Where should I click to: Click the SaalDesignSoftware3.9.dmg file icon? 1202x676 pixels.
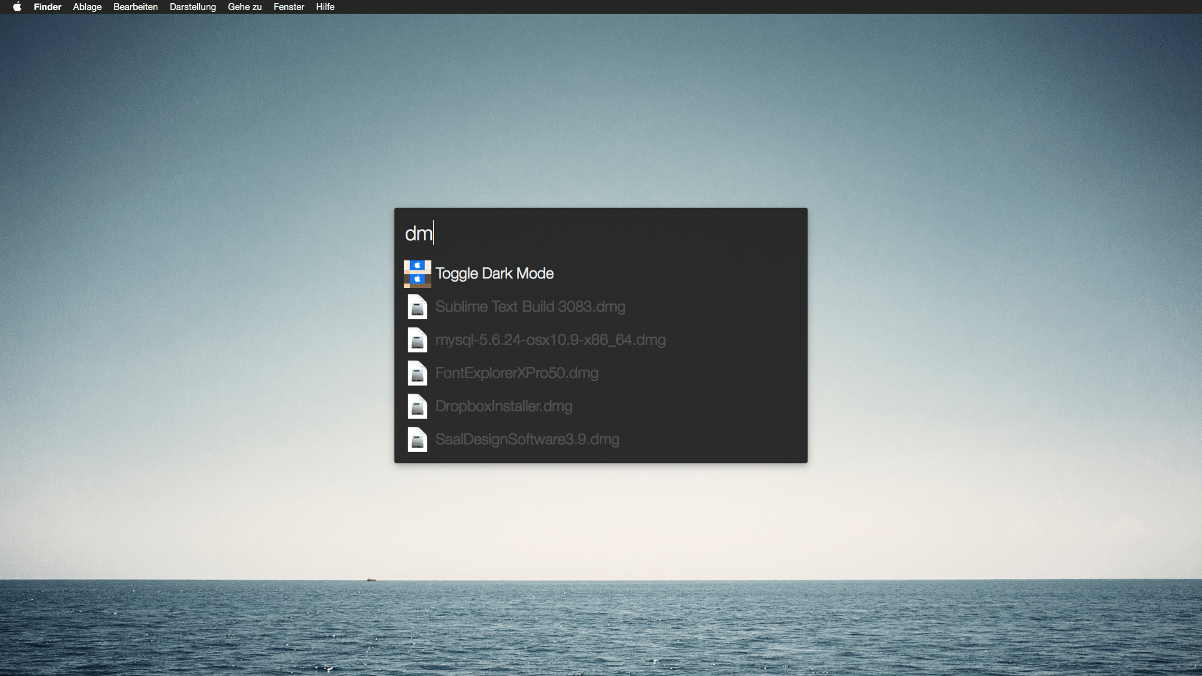pyautogui.click(x=417, y=439)
